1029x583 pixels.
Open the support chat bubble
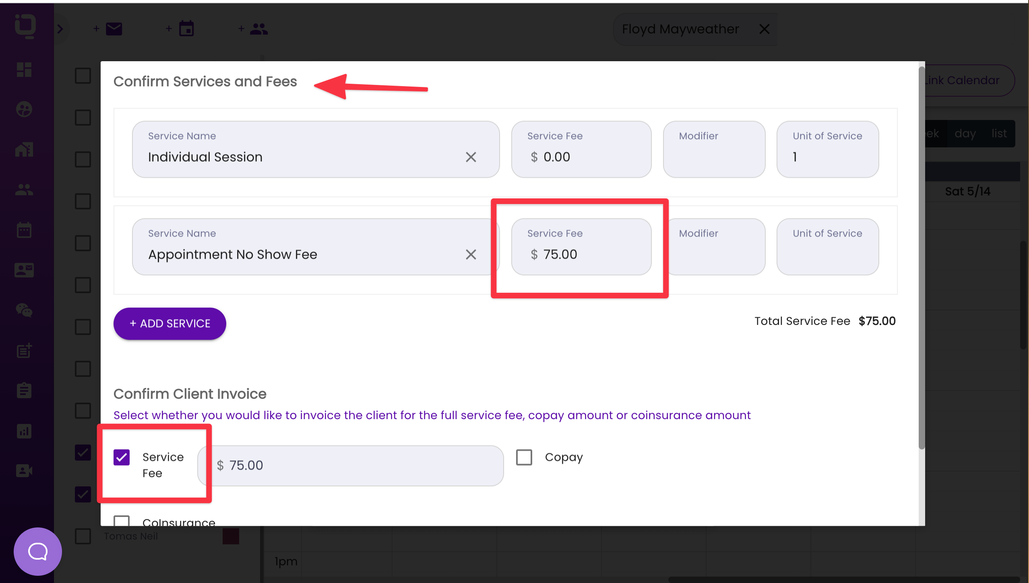point(37,551)
